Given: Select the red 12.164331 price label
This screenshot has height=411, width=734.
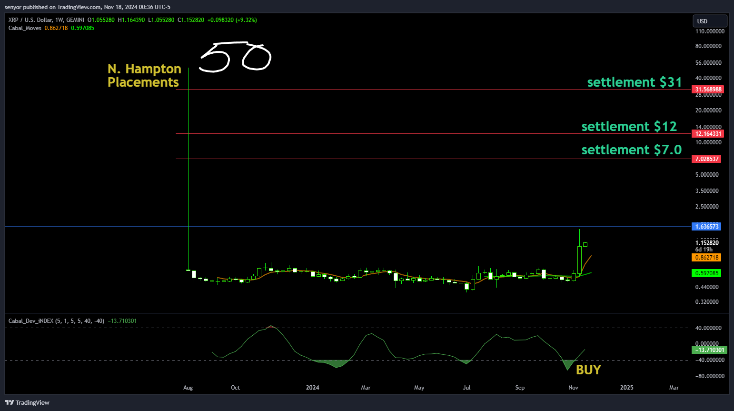Looking at the screenshot, I should click(x=707, y=134).
